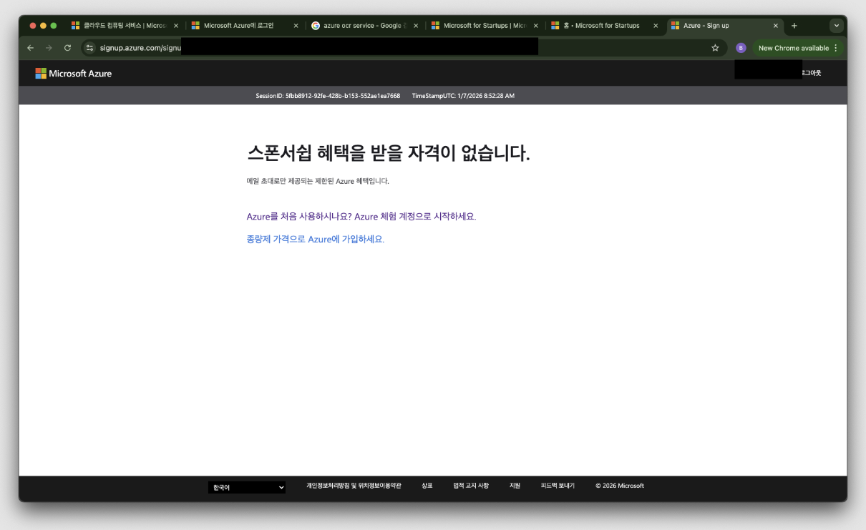Reload the Azure sign up page
This screenshot has width=866, height=530.
(x=67, y=48)
